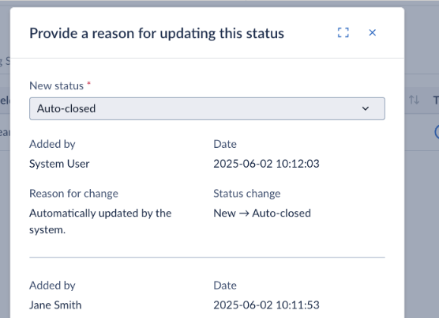Click the sort arrows icon in table header
Screen dimensions: 439x318
click(x=414, y=100)
